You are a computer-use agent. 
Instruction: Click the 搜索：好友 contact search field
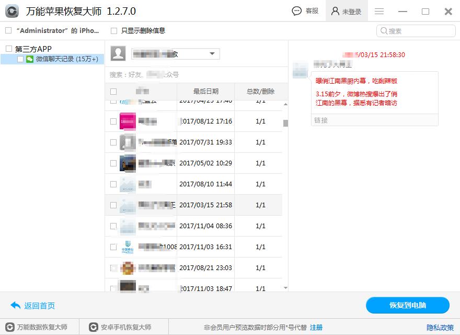pyautogui.click(x=197, y=75)
